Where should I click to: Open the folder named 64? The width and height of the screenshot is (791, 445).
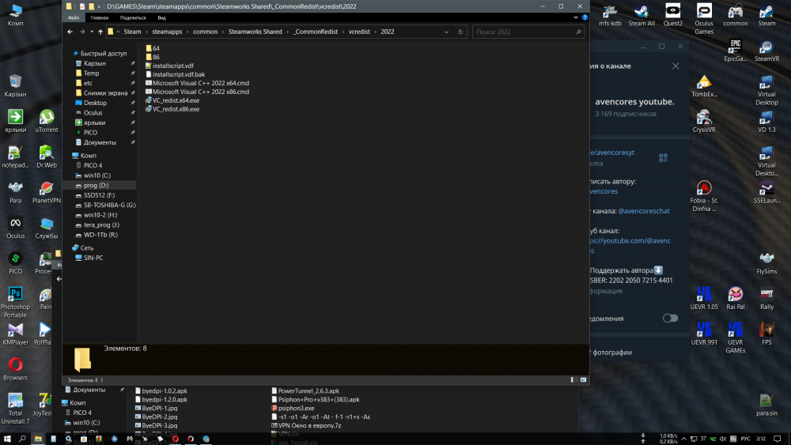156,48
